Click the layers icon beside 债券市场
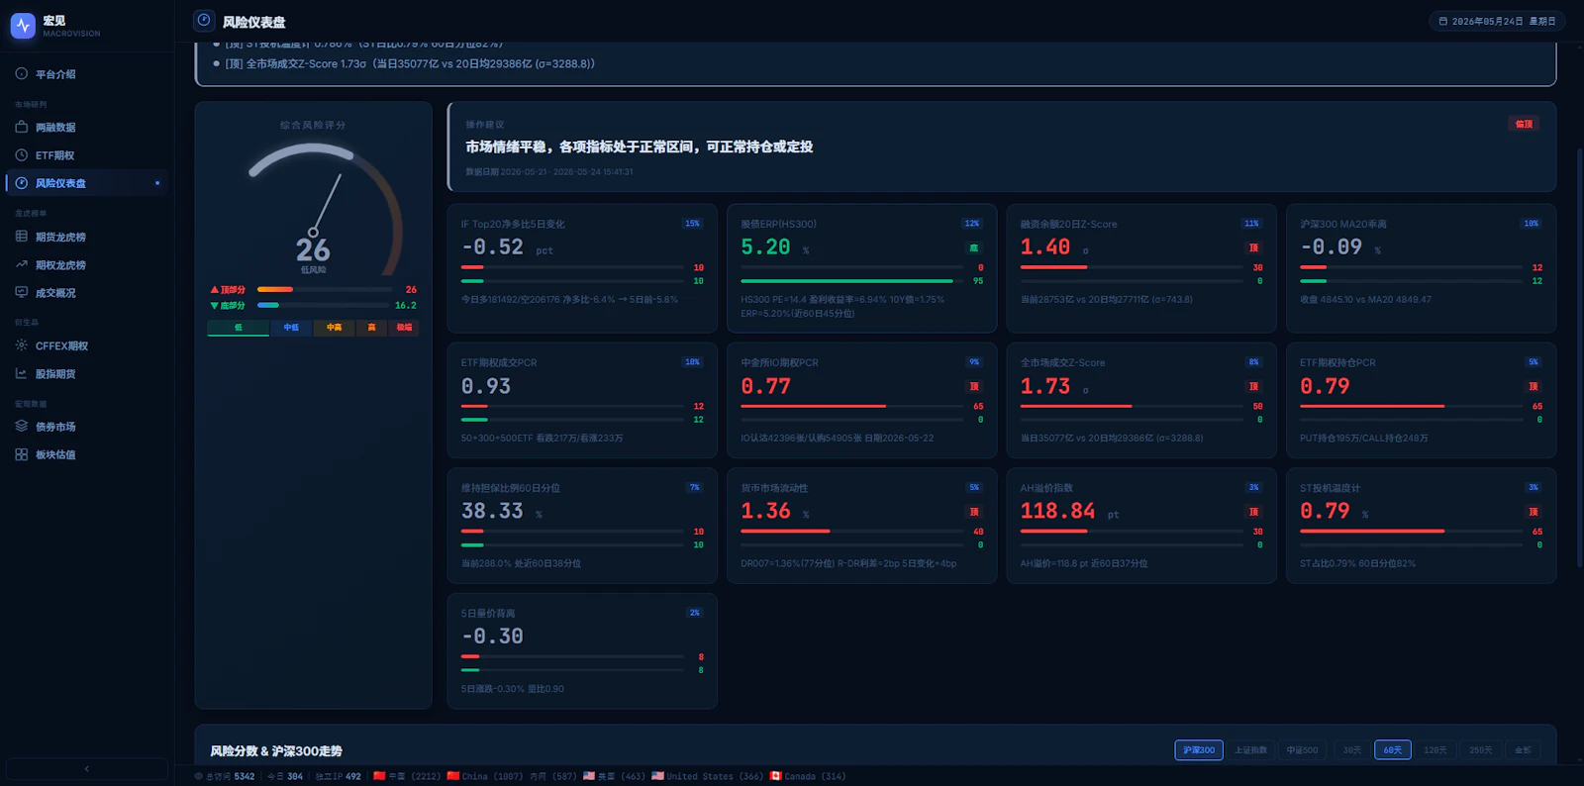The width and height of the screenshot is (1584, 786). [21, 427]
